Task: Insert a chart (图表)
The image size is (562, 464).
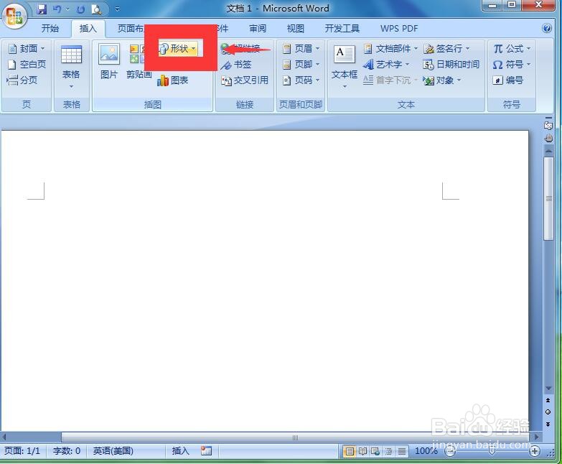Action: pos(173,80)
